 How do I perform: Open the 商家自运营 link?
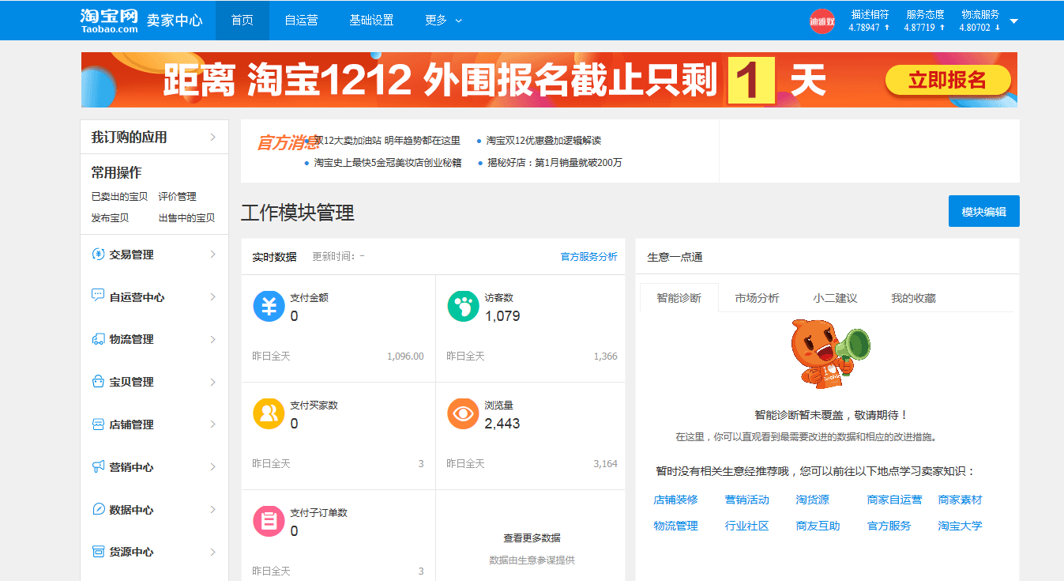pos(894,500)
